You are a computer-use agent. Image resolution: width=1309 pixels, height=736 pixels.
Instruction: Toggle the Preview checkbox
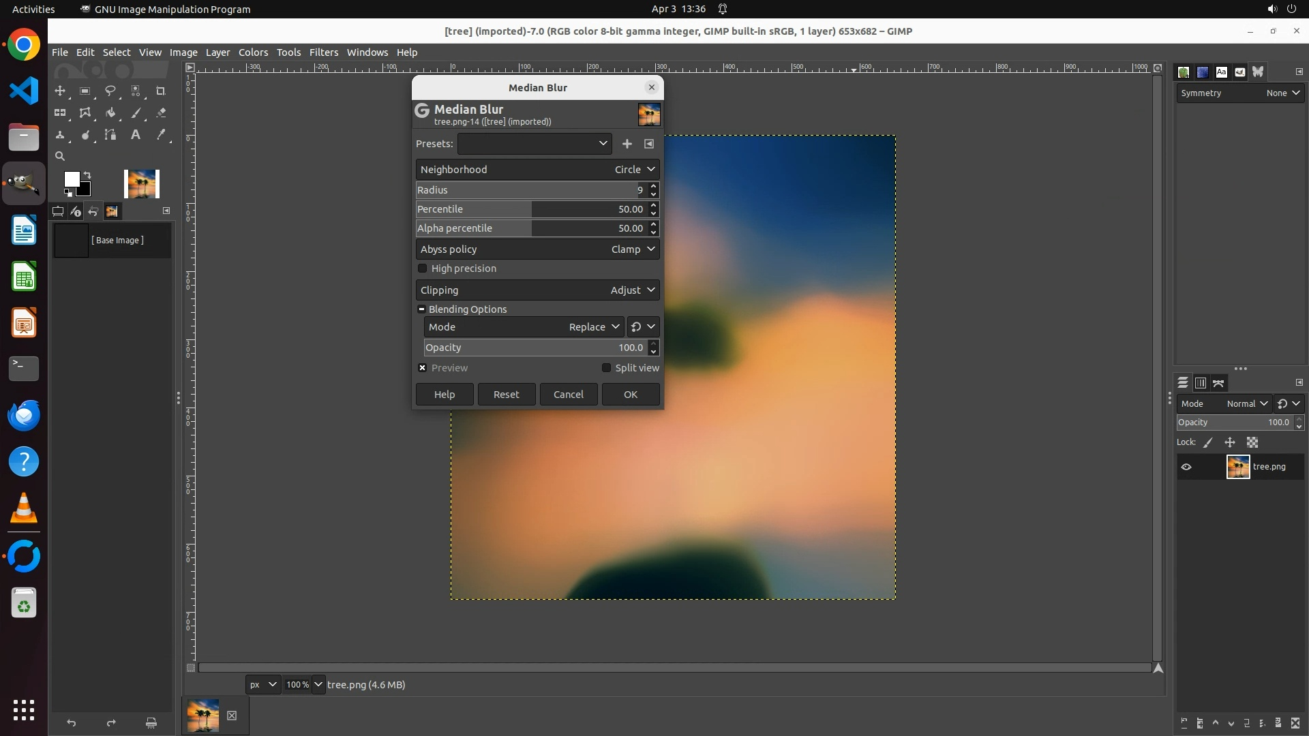[423, 368]
